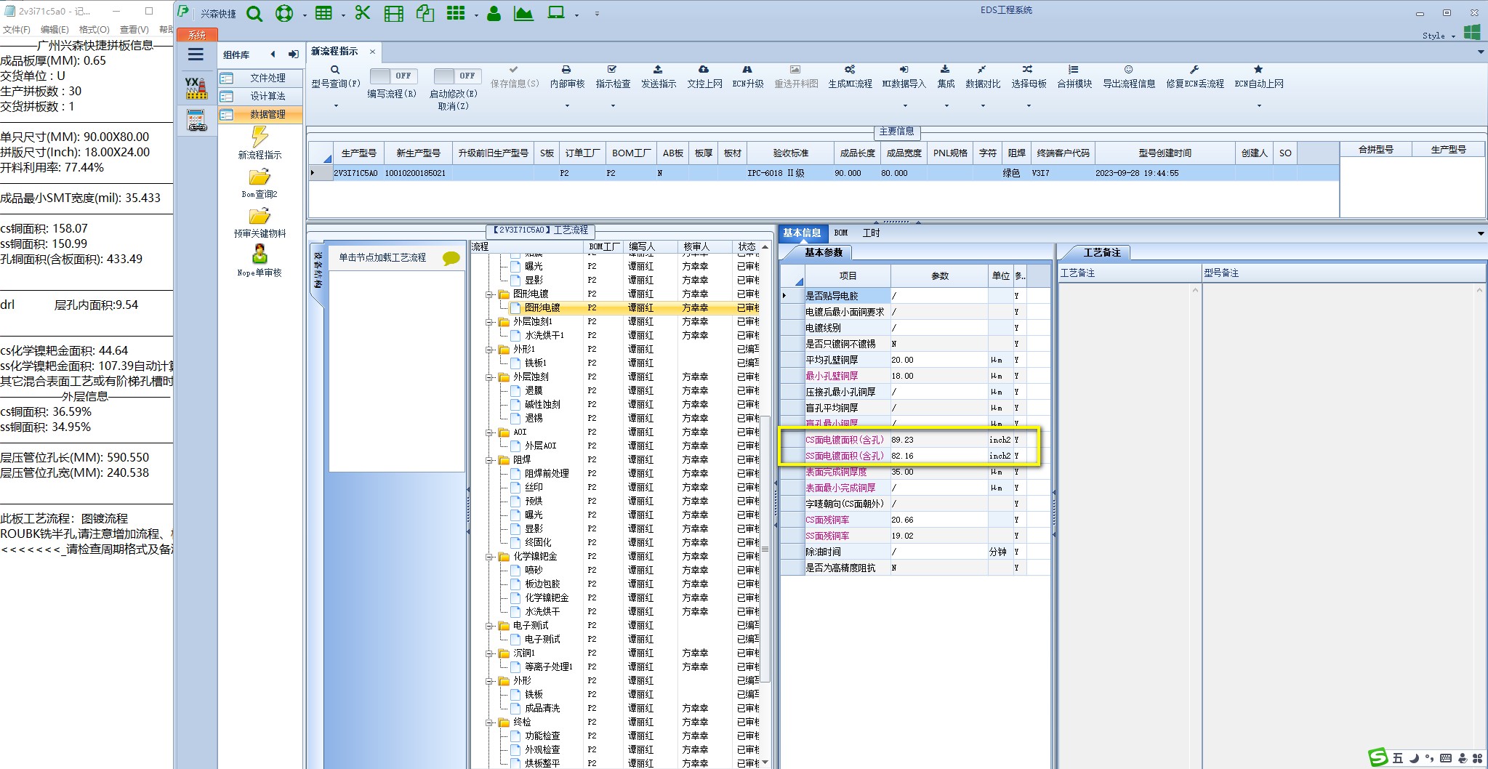Open the 设计算法 category in component library
The width and height of the screenshot is (1488, 769).
260,96
